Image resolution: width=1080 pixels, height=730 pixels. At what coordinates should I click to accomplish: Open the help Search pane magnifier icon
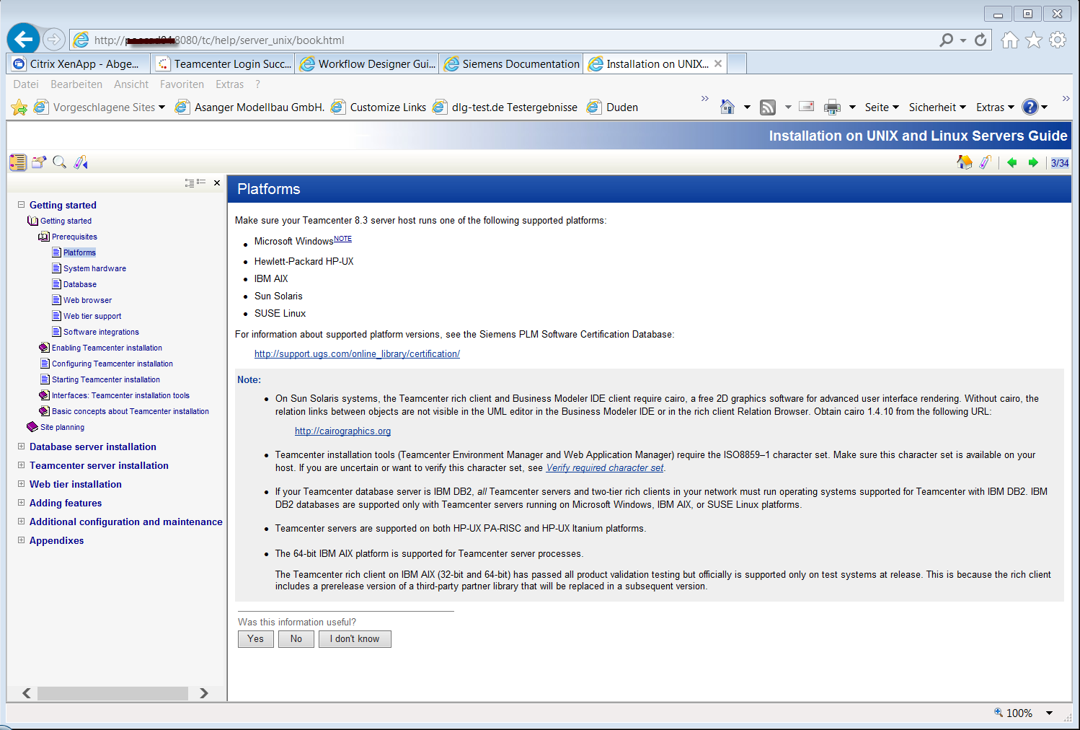point(60,162)
